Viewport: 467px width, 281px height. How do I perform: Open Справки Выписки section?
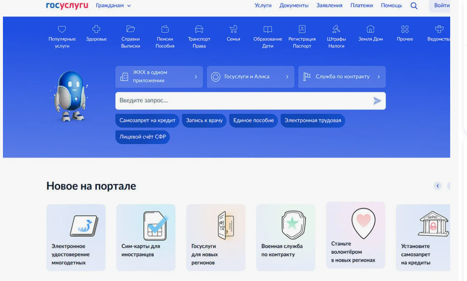click(130, 35)
